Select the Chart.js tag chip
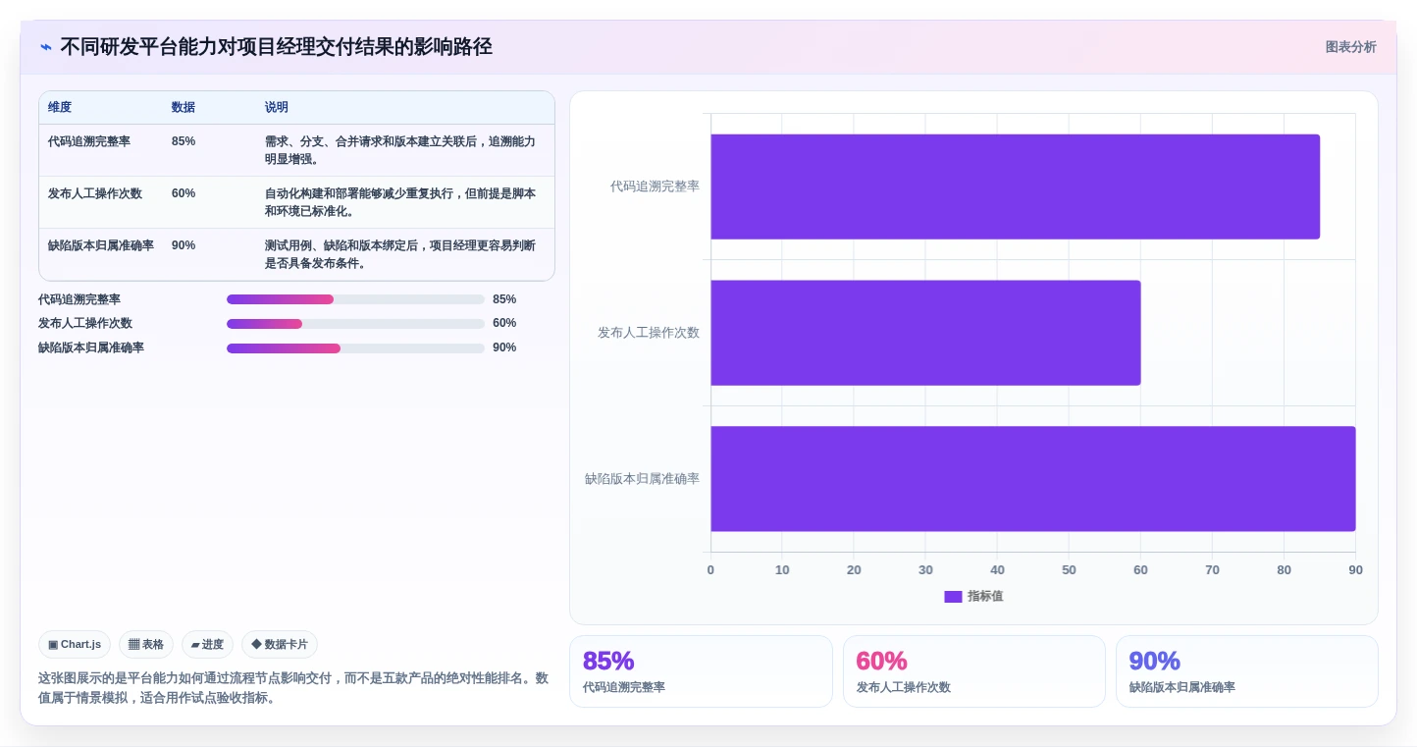The height and width of the screenshot is (747, 1417). pos(75,645)
